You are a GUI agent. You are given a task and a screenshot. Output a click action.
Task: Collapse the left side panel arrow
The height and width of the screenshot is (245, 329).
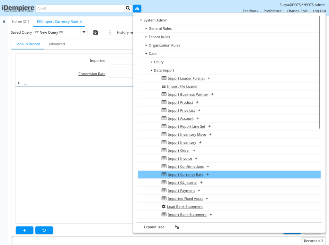(4, 21)
